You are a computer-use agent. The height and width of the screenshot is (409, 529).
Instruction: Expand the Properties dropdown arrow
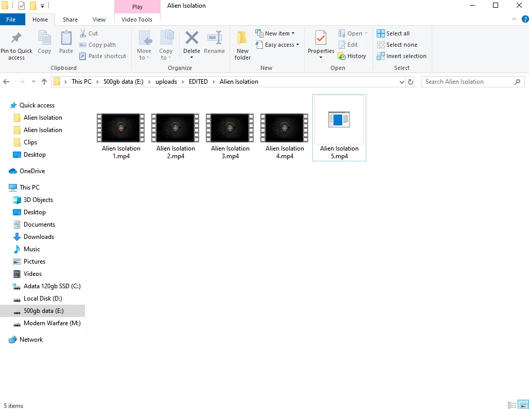pos(321,58)
